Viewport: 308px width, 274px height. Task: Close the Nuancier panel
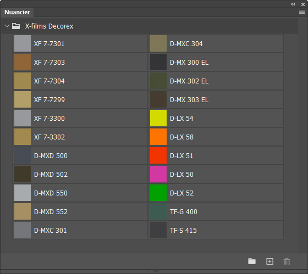[x=303, y=4]
